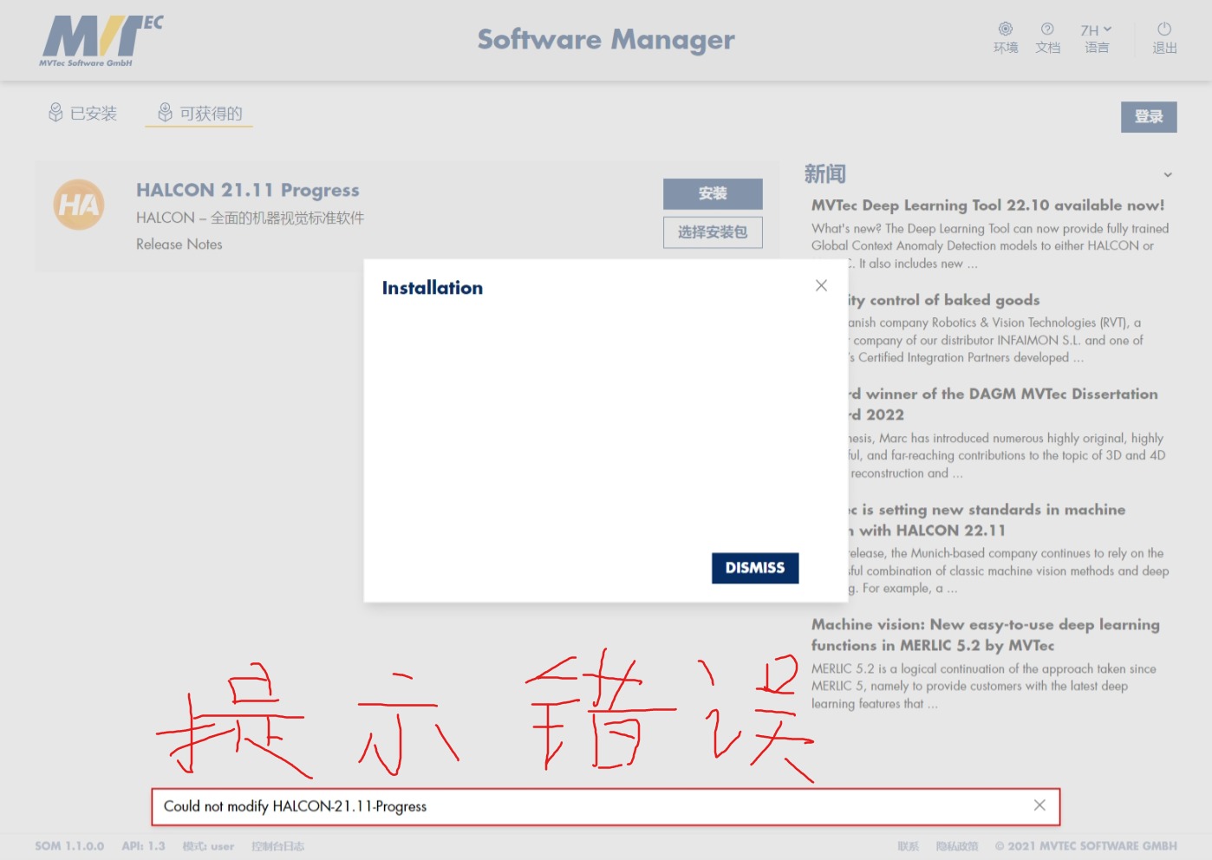The image size is (1212, 860).
Task: Click HALCON 21.11 Progress title
Action: coord(247,190)
